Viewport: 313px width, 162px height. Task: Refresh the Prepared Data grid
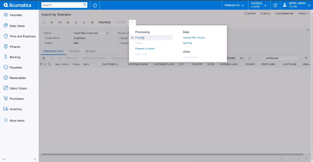tap(44, 58)
